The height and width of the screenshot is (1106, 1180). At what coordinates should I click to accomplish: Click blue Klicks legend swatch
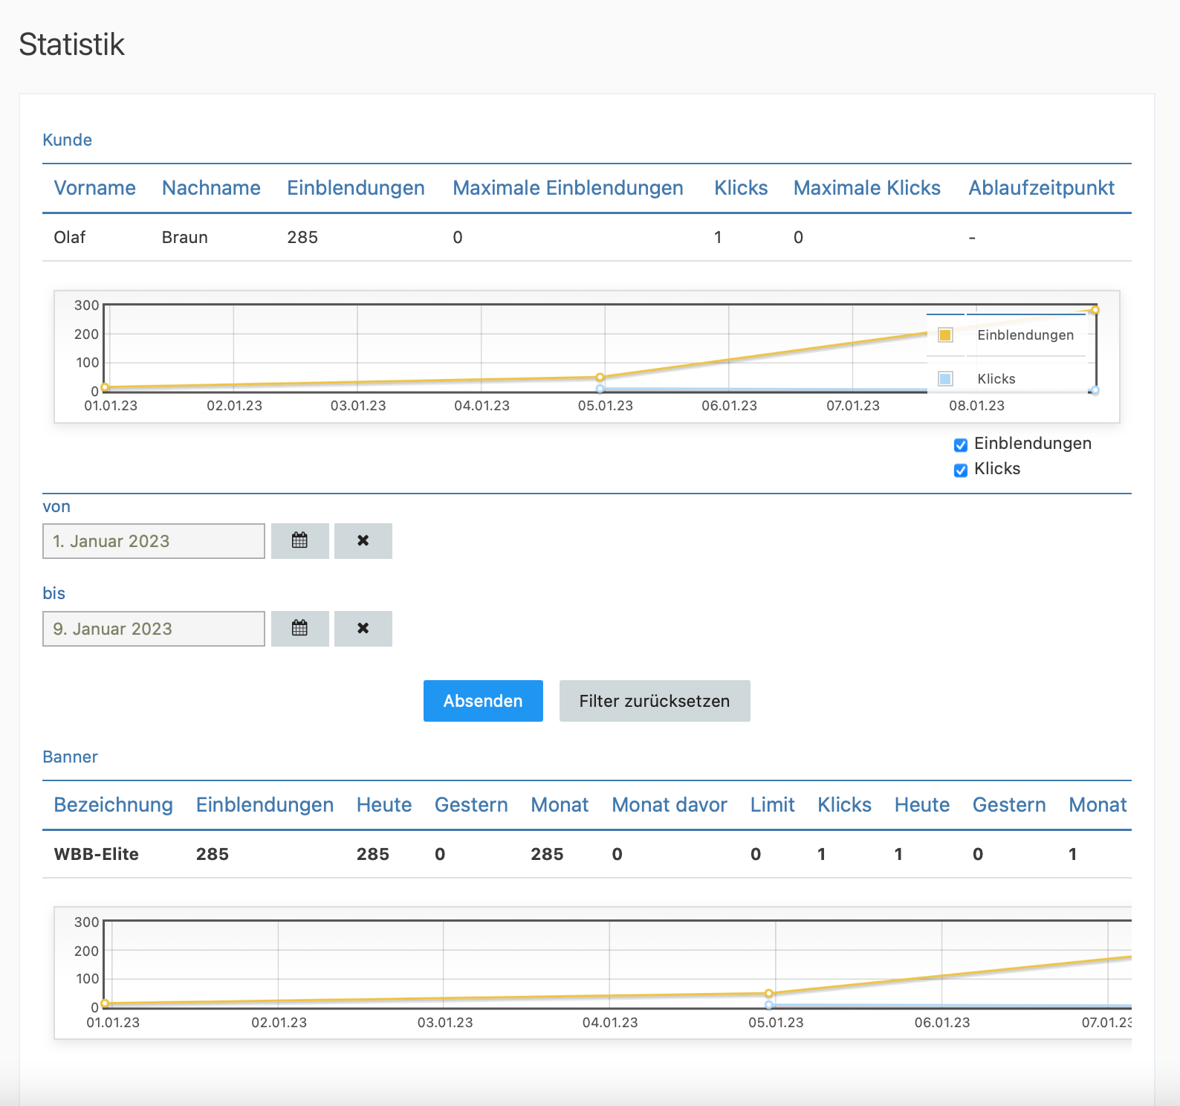click(945, 379)
